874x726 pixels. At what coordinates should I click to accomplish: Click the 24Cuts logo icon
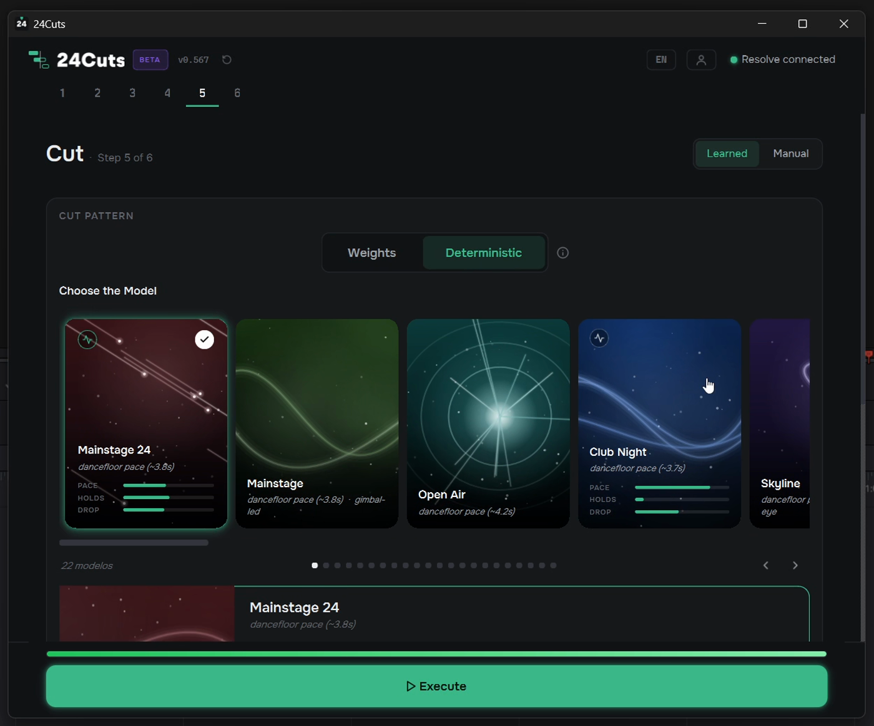pos(39,60)
